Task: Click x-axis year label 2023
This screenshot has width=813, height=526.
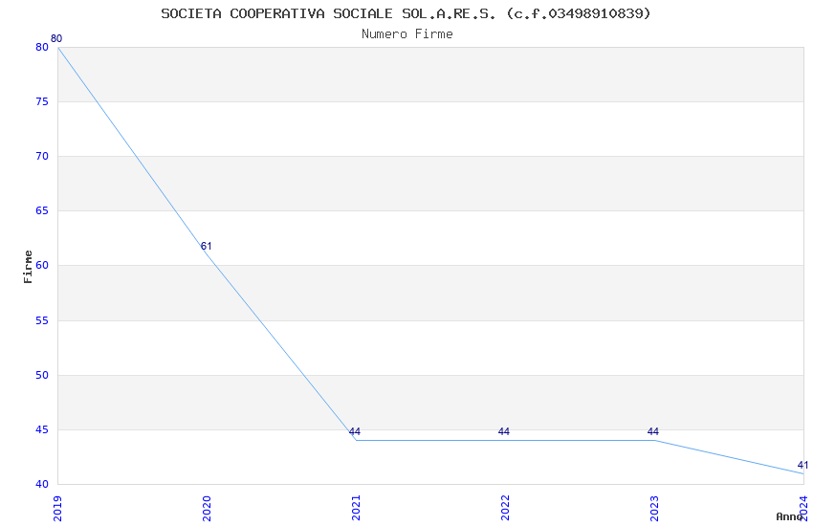Action: pyautogui.click(x=655, y=509)
